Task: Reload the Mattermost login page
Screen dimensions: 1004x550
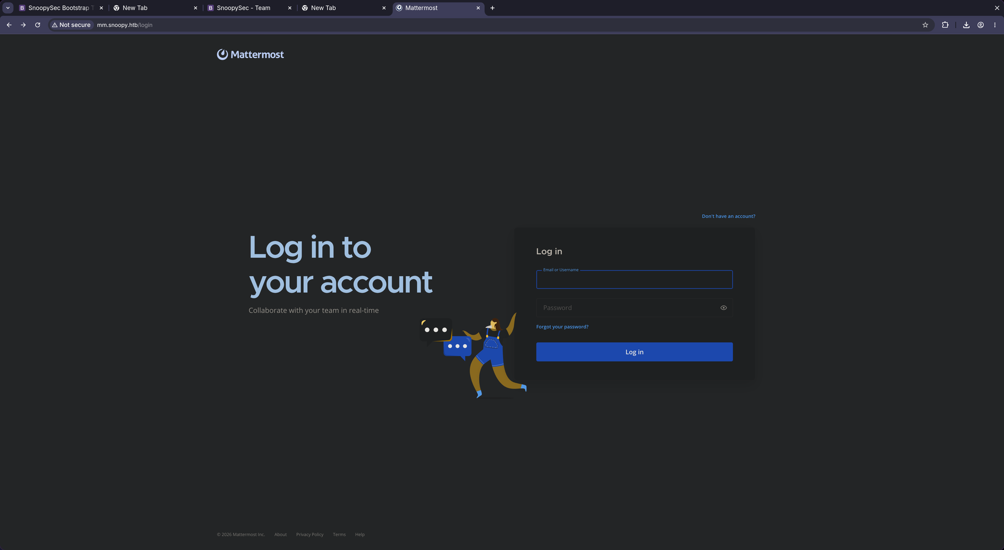Action: click(38, 25)
